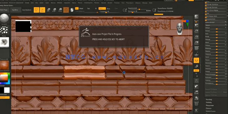This screenshot has width=228, height=114.
Task: Adjust the Inflate Balloon deformation slider
Action: click(216, 74)
